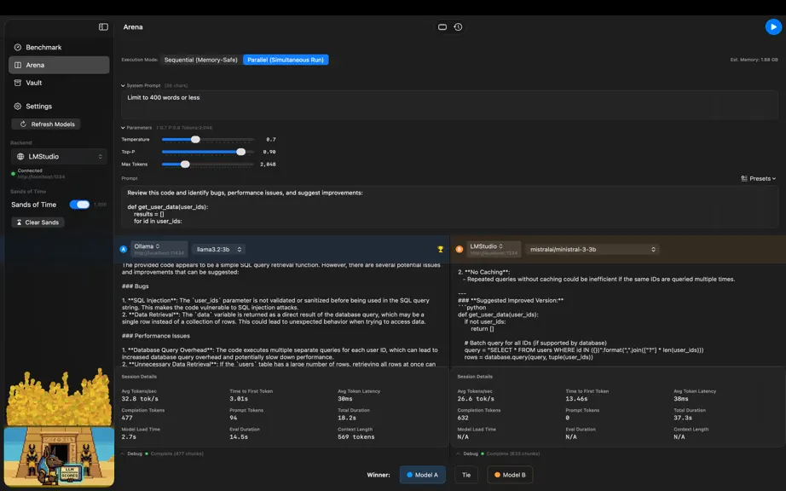The width and height of the screenshot is (786, 491).
Task: Open the LMStudio backend dropdown
Action: click(59, 156)
